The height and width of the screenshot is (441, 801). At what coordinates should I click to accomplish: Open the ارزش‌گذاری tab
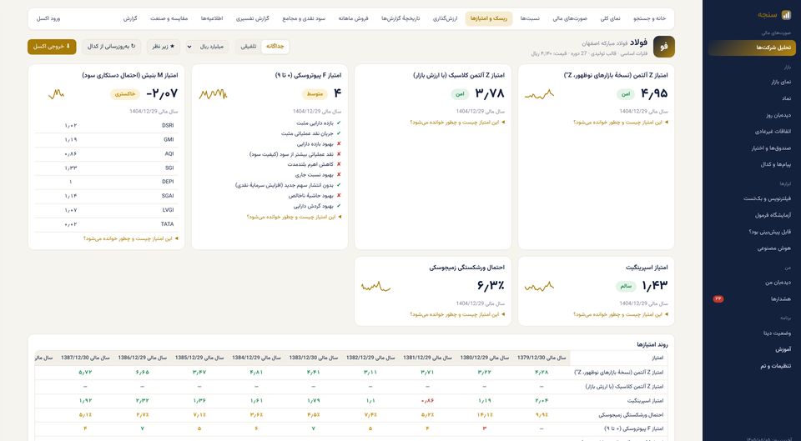coord(445,18)
